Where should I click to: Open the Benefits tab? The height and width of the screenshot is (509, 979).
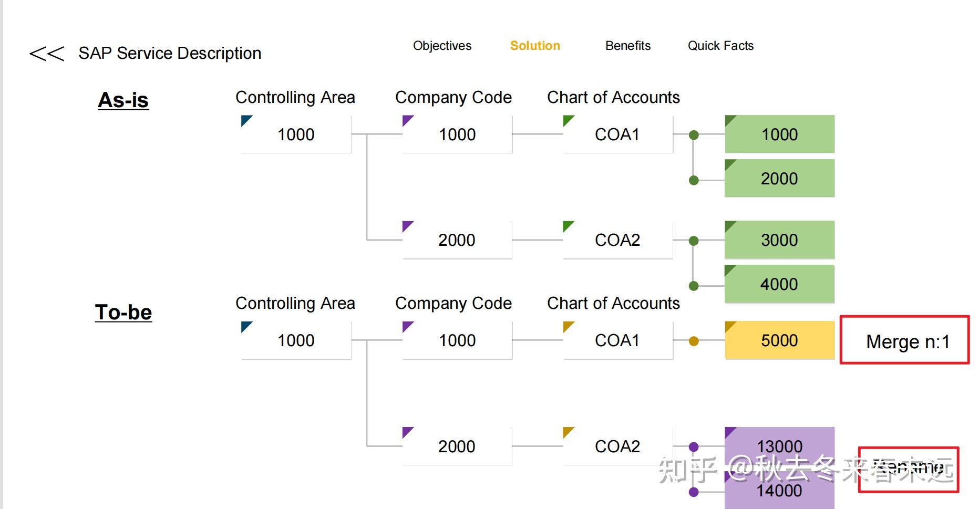click(627, 46)
